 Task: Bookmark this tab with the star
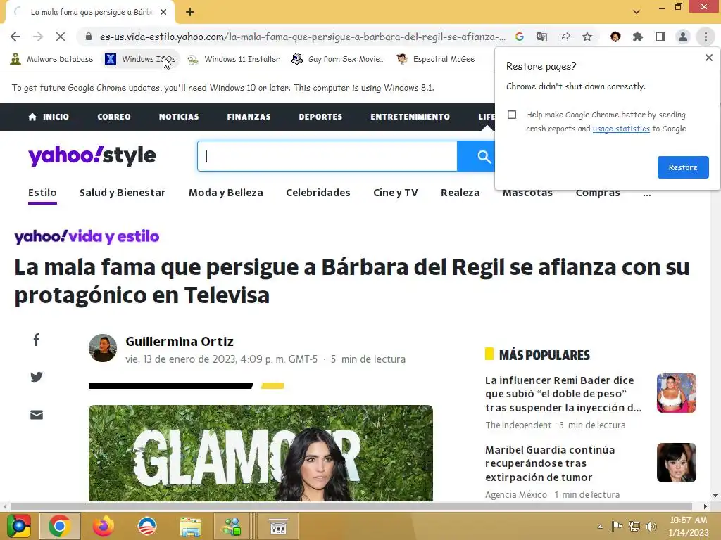[x=587, y=37]
